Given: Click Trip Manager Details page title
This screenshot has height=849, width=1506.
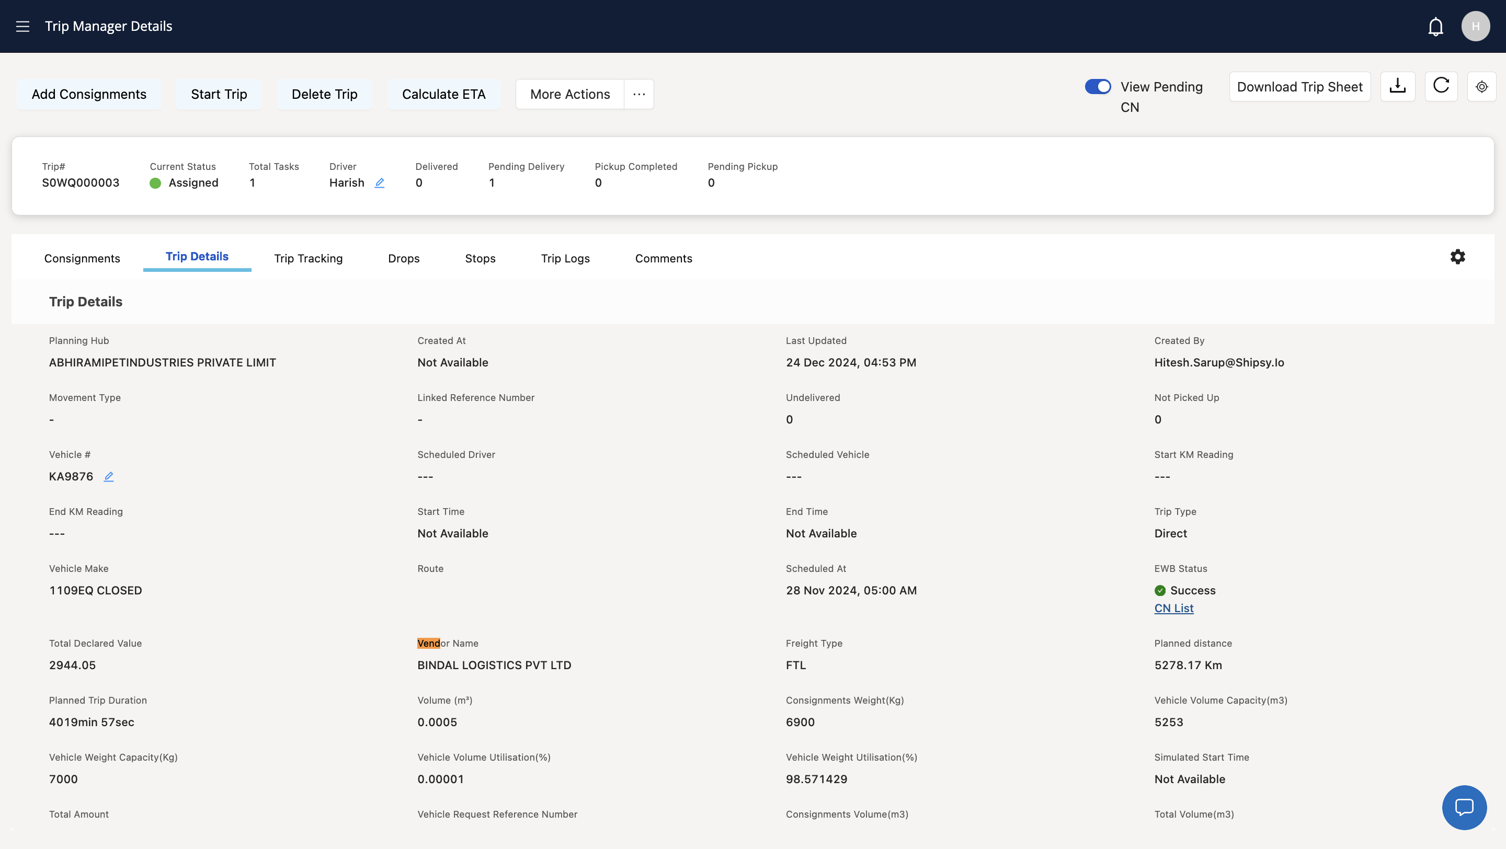Looking at the screenshot, I should tap(109, 26).
